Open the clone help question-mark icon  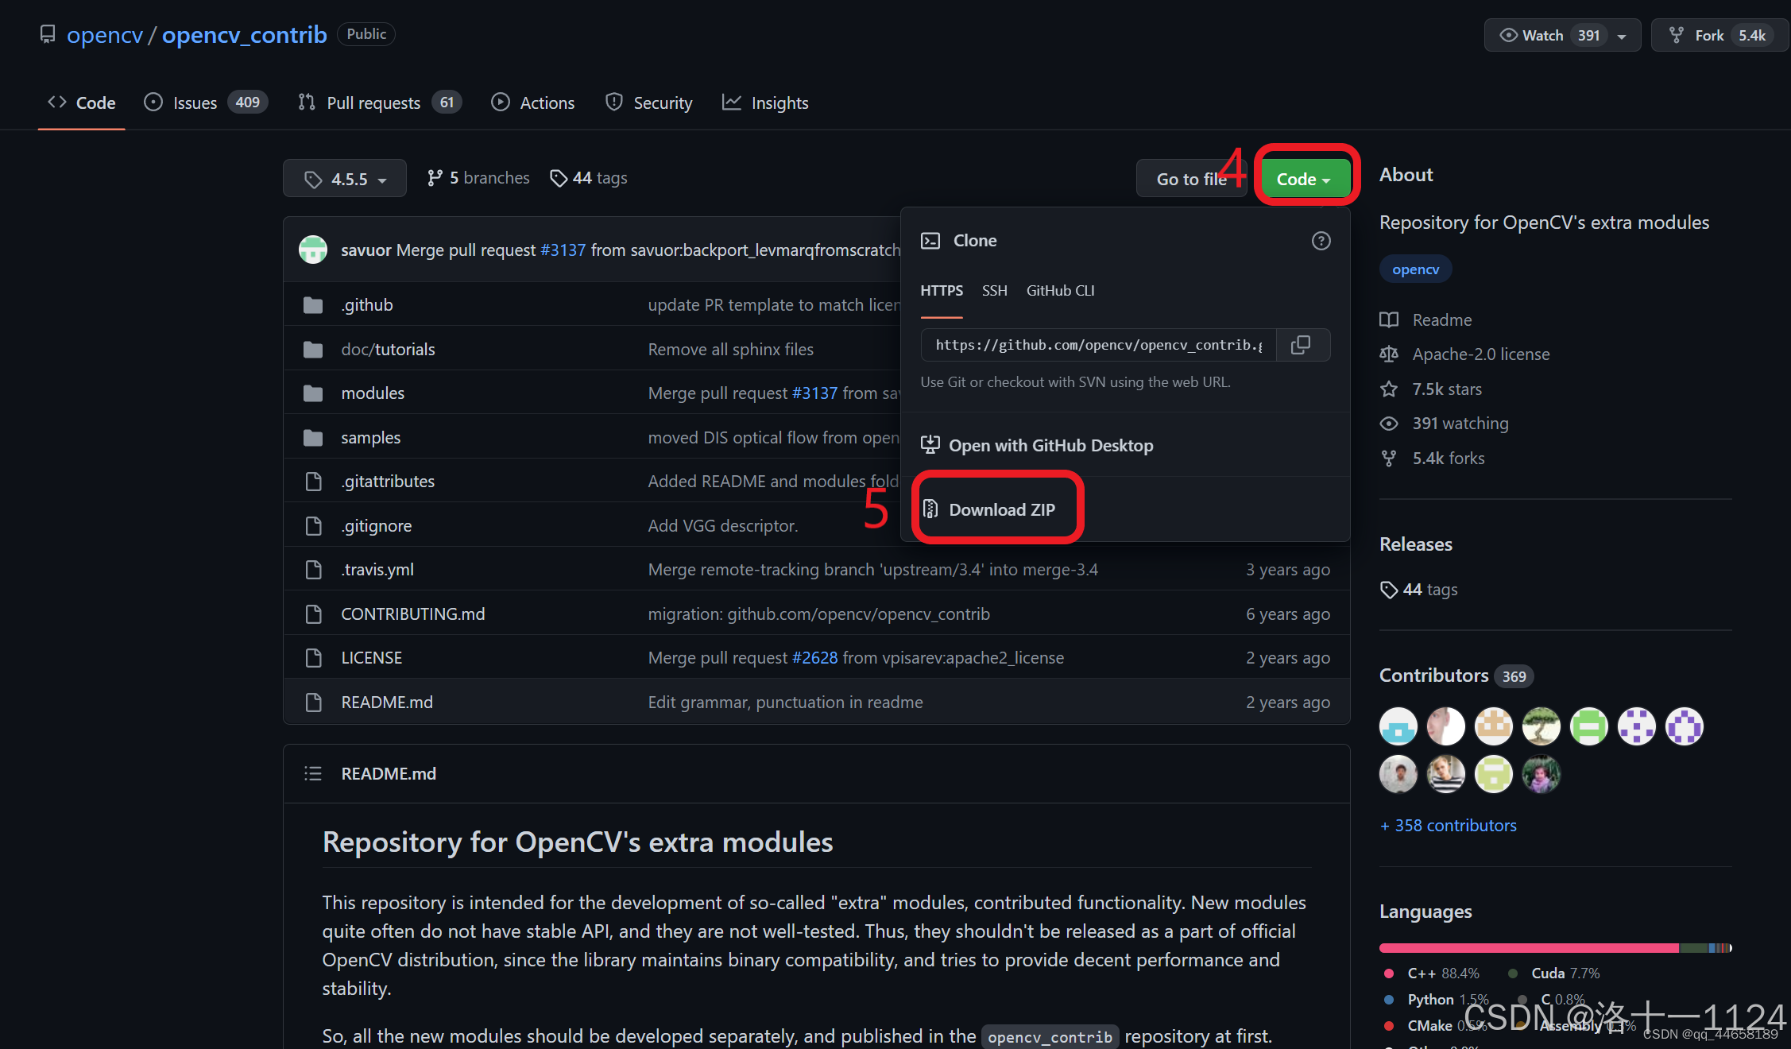point(1321,241)
